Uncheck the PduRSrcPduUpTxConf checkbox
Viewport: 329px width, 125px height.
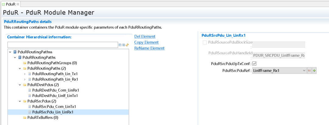tap(254, 64)
